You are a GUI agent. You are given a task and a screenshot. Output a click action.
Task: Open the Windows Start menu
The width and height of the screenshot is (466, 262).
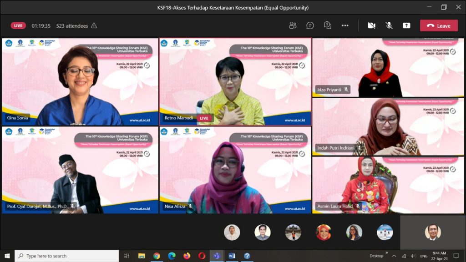[7, 256]
